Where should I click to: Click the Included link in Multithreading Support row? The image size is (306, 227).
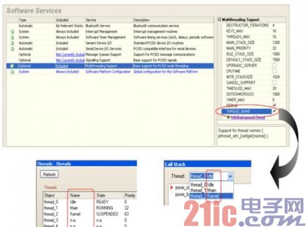62,66
